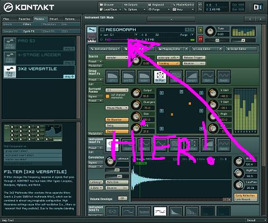Toggle the Air Absorber option
The height and width of the screenshot is (223, 268).
point(117,120)
